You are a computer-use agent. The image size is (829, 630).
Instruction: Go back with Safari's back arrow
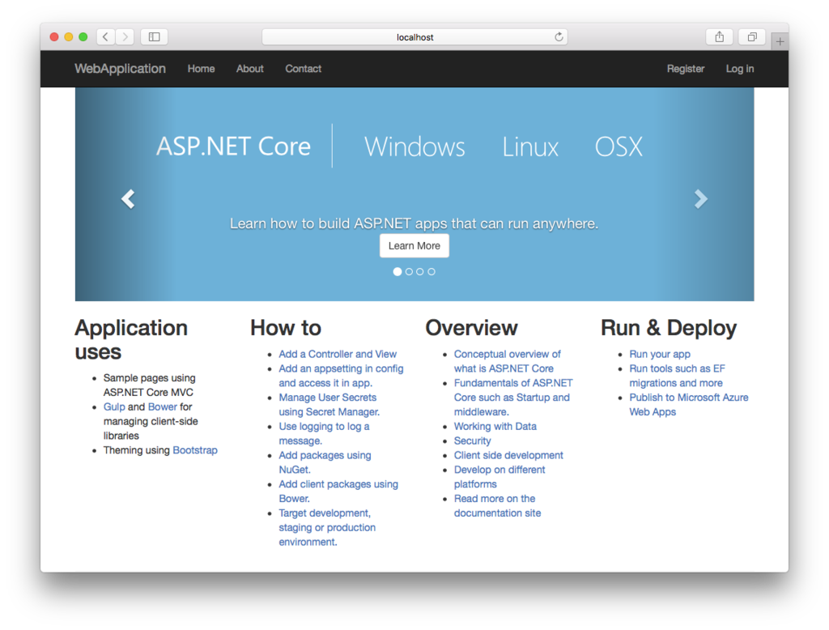point(106,36)
